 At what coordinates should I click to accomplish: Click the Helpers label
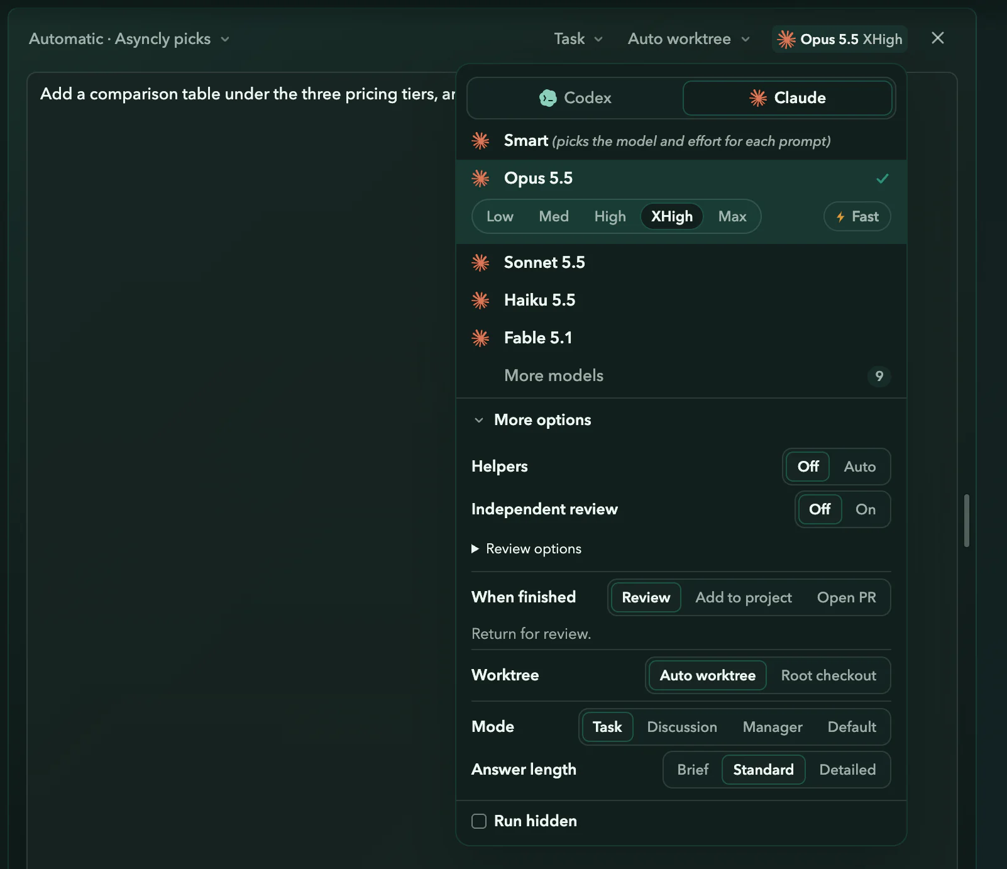(x=500, y=467)
